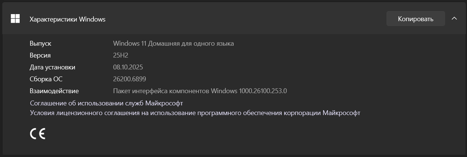Viewport: 467px width, 157px height.
Task: Select the Windows 11 Домашняя edition value
Action: coord(173,43)
